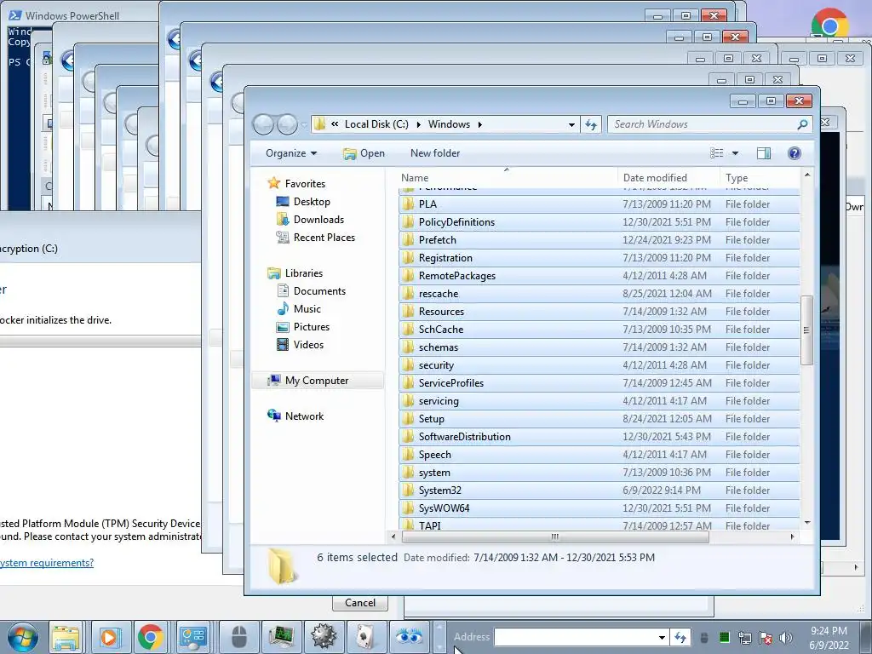Open Chrome from the taskbar

point(150,637)
